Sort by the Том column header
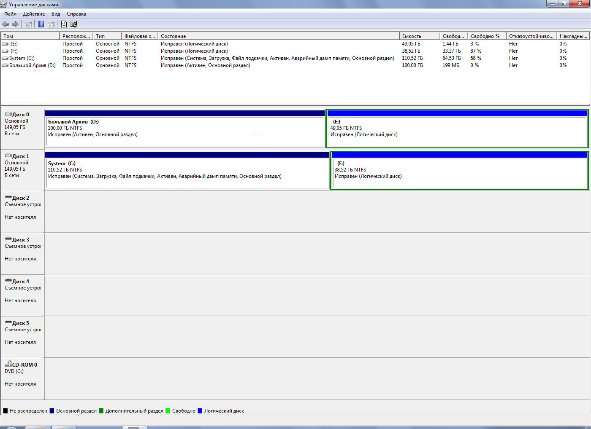591x429 pixels. coord(30,36)
